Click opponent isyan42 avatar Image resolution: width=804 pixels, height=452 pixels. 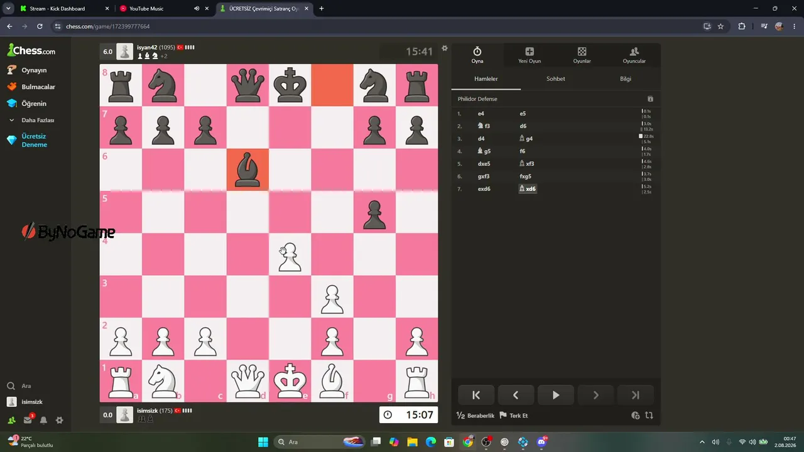(125, 51)
